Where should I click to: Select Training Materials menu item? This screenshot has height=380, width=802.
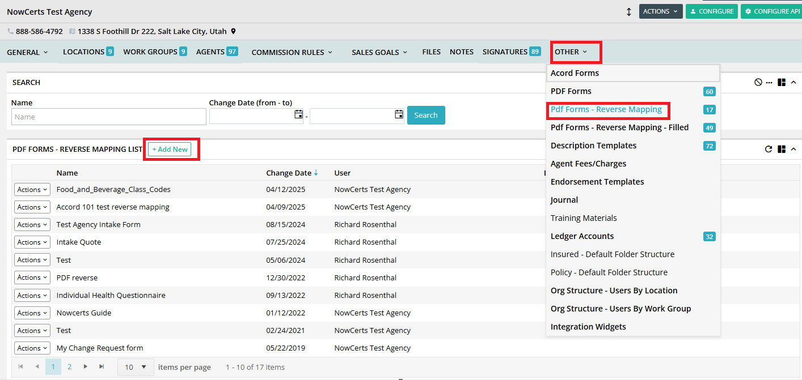pyautogui.click(x=633, y=218)
